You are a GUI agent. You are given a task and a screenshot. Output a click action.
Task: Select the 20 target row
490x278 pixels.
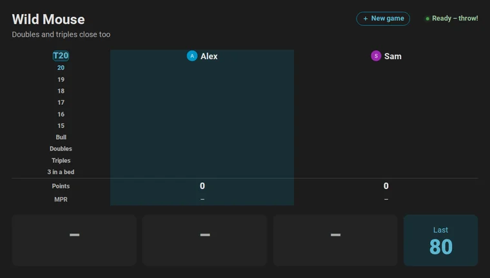point(61,68)
